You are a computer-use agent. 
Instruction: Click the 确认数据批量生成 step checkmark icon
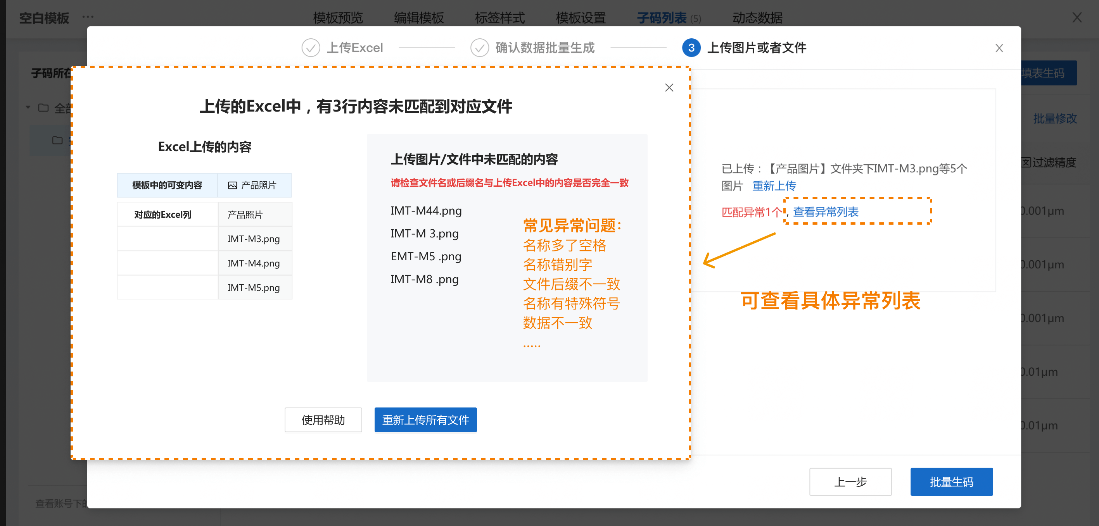click(480, 48)
